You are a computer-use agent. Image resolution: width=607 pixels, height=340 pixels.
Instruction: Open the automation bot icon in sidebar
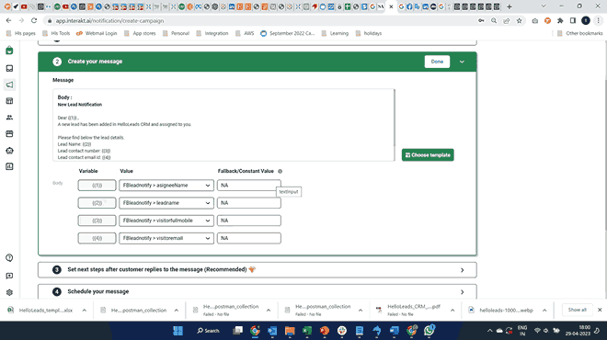pyautogui.click(x=10, y=151)
